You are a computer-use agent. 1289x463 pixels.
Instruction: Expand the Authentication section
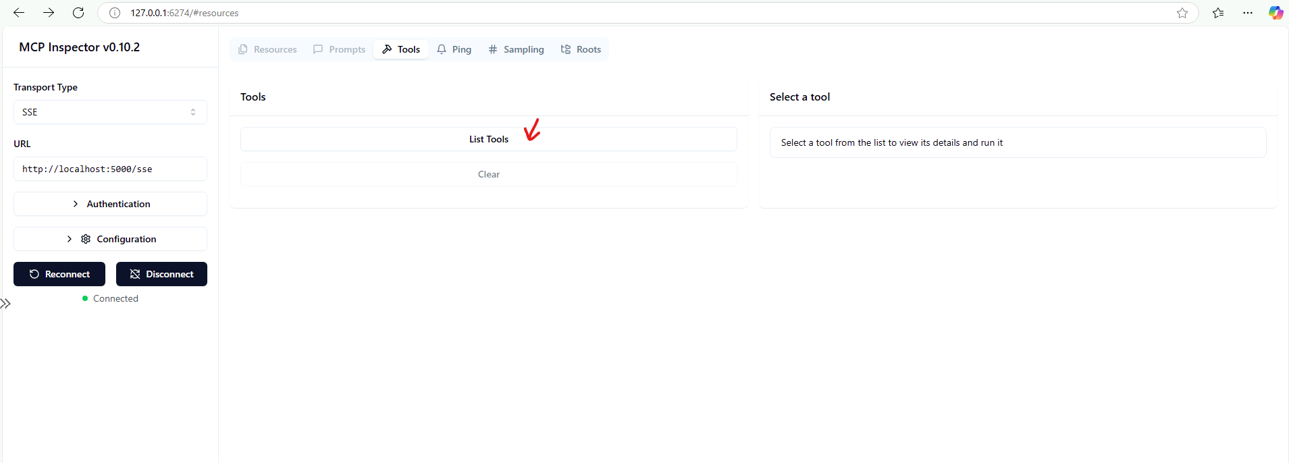110,204
